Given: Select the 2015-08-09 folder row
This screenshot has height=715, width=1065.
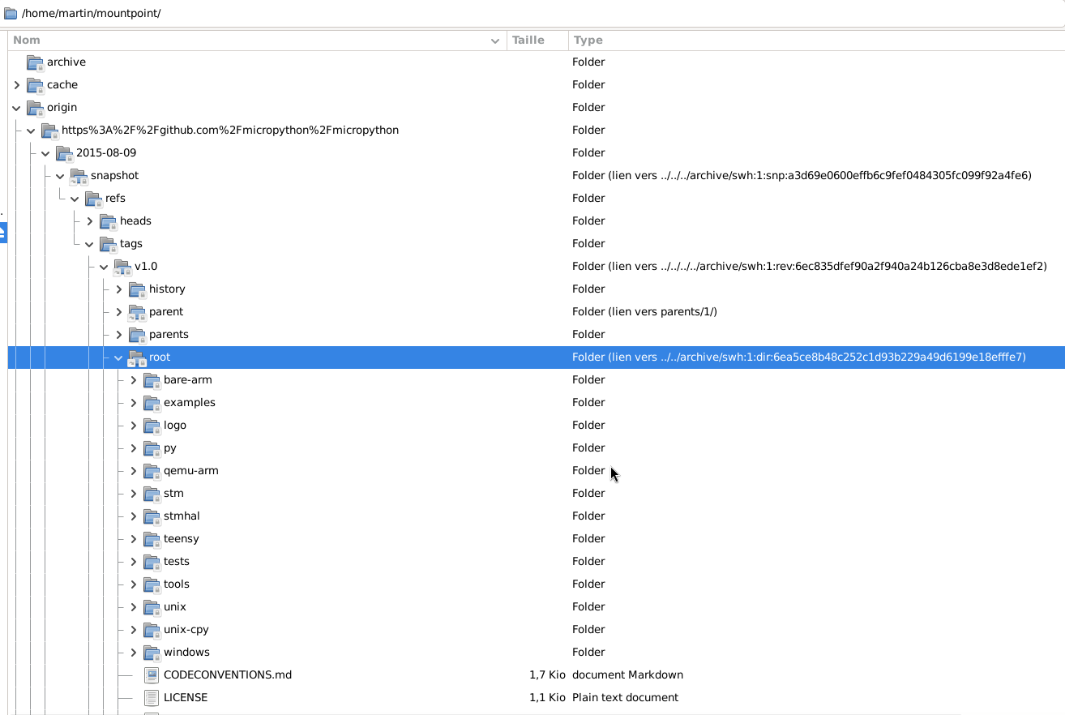Looking at the screenshot, I should 105,153.
